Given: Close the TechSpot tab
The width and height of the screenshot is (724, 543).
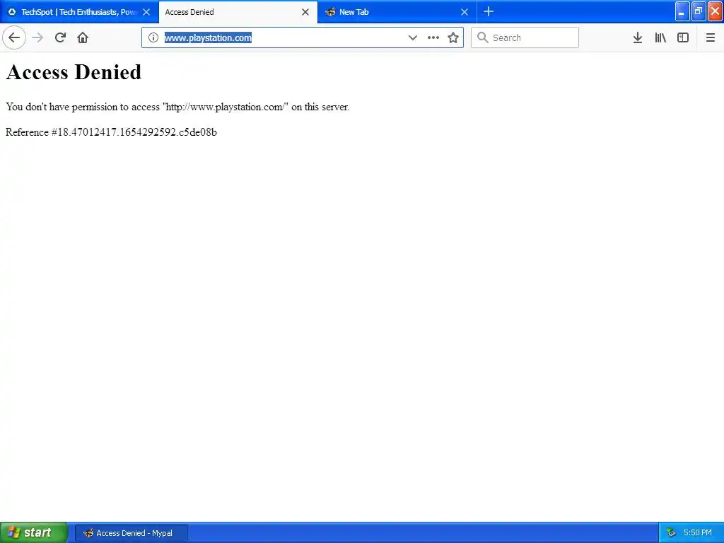Looking at the screenshot, I should pyautogui.click(x=146, y=12).
